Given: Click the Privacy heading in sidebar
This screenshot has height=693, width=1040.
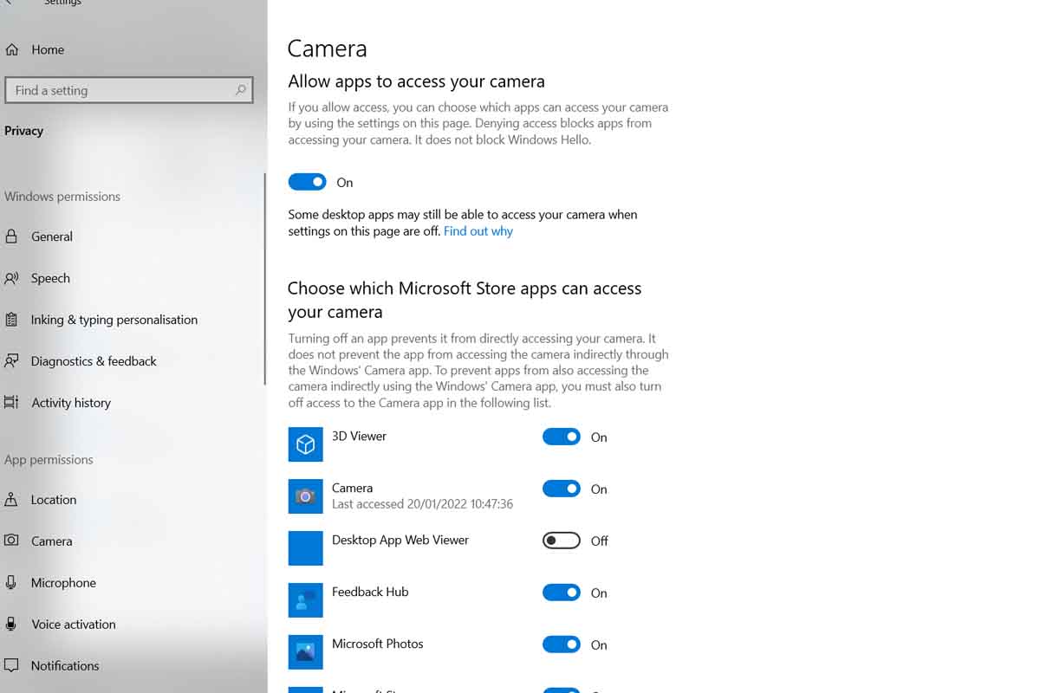Looking at the screenshot, I should pyautogui.click(x=23, y=131).
